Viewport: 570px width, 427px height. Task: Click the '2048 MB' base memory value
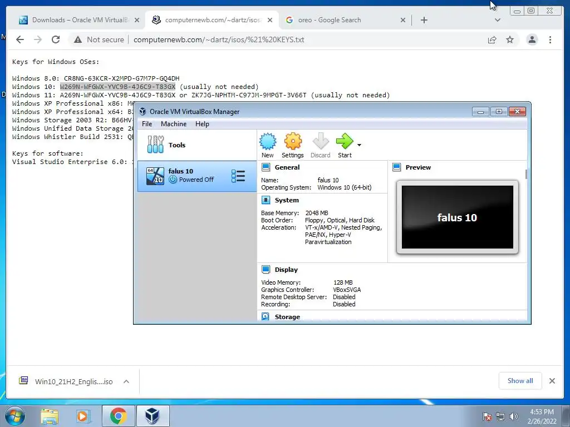point(317,213)
